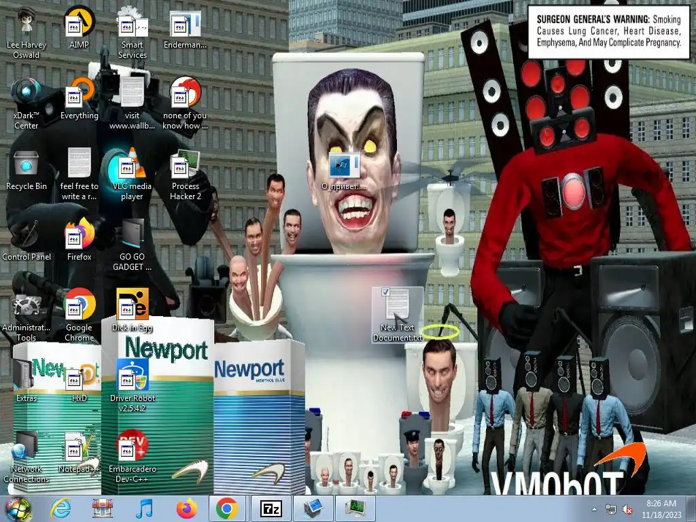The image size is (696, 522).
Task: Switch to the blue monitor taskbar window
Action: pyautogui.click(x=313, y=508)
